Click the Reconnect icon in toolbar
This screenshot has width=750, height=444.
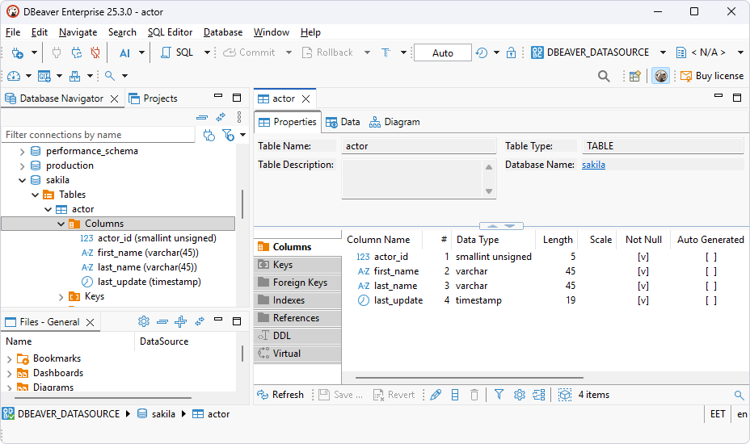[77, 52]
